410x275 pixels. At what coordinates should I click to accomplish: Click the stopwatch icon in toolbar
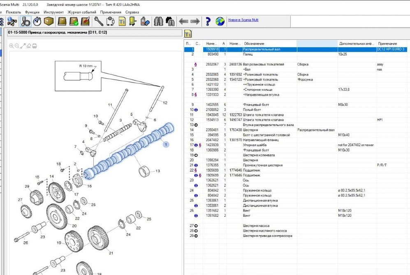(x=37, y=21)
